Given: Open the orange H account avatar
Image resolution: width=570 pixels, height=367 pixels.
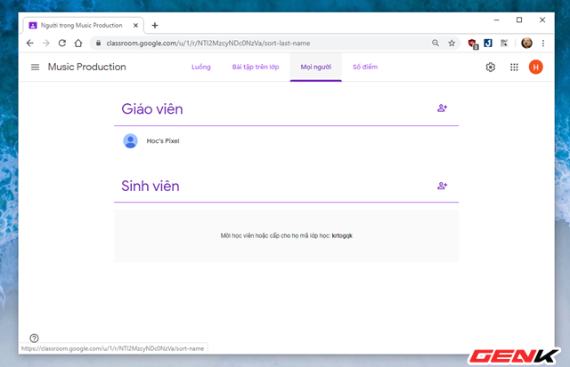Looking at the screenshot, I should [535, 67].
